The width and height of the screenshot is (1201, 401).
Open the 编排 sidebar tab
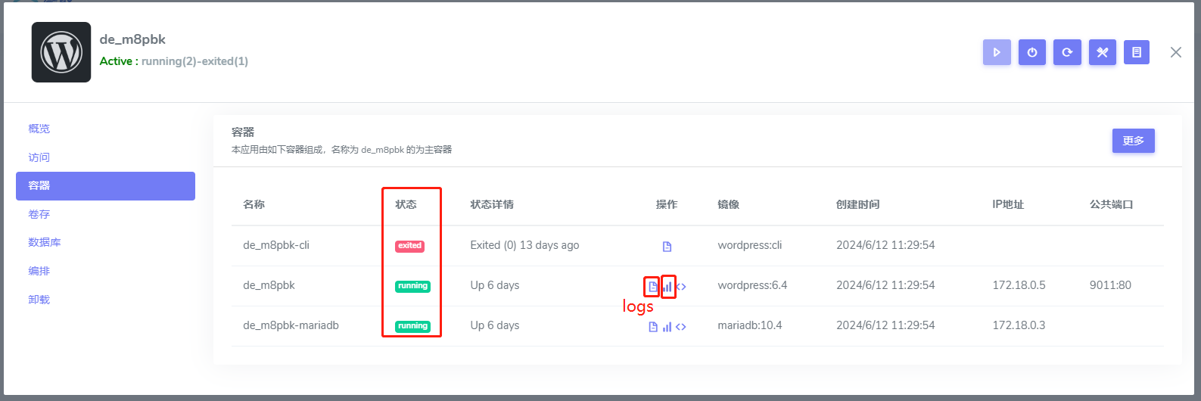(x=39, y=271)
